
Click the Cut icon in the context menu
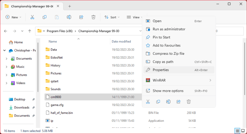pyautogui.click(x=148, y=102)
